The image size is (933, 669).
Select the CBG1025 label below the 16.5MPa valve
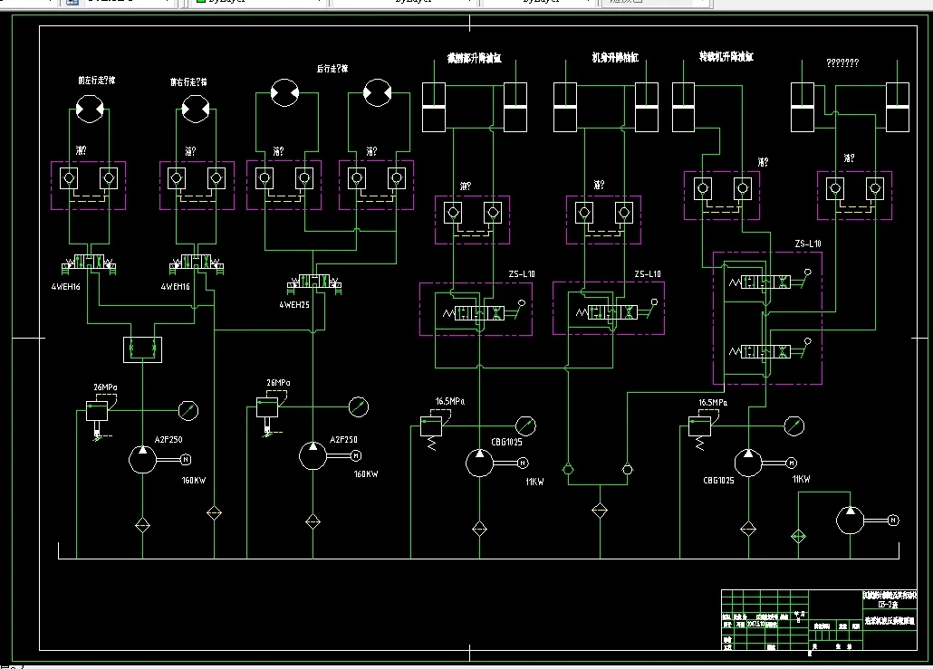719,481
